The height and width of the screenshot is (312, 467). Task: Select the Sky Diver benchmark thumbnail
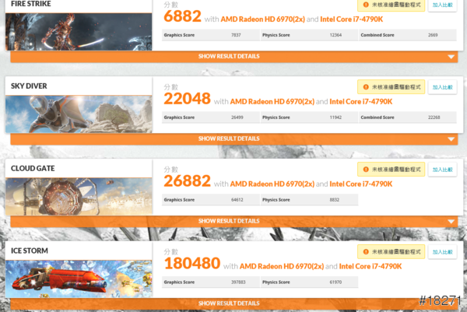coord(79,114)
